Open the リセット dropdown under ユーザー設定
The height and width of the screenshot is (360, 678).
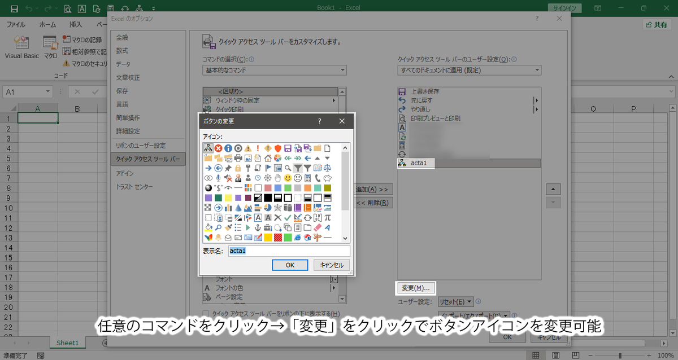tap(455, 302)
